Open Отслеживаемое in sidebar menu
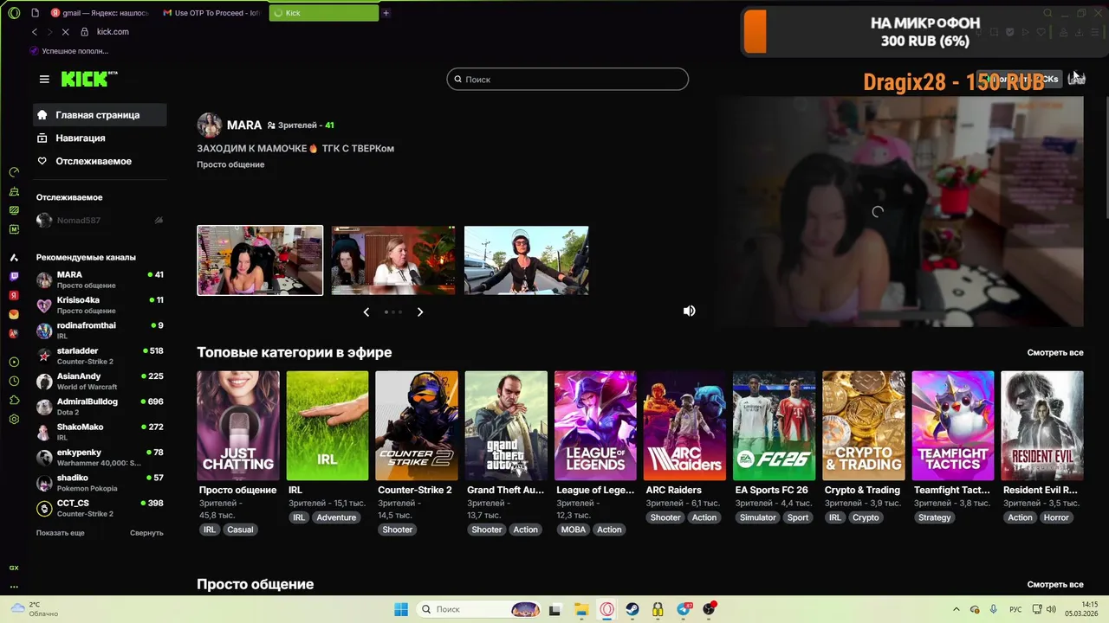Screen dimensions: 1109x623 [100, 162]
